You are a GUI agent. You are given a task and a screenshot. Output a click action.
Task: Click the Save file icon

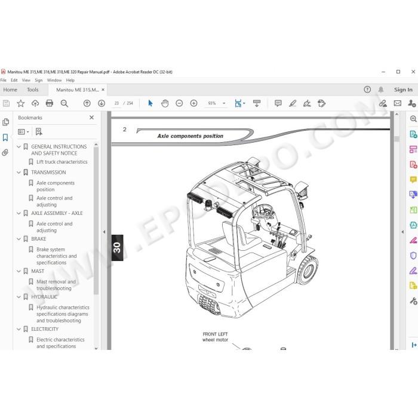click(6, 103)
